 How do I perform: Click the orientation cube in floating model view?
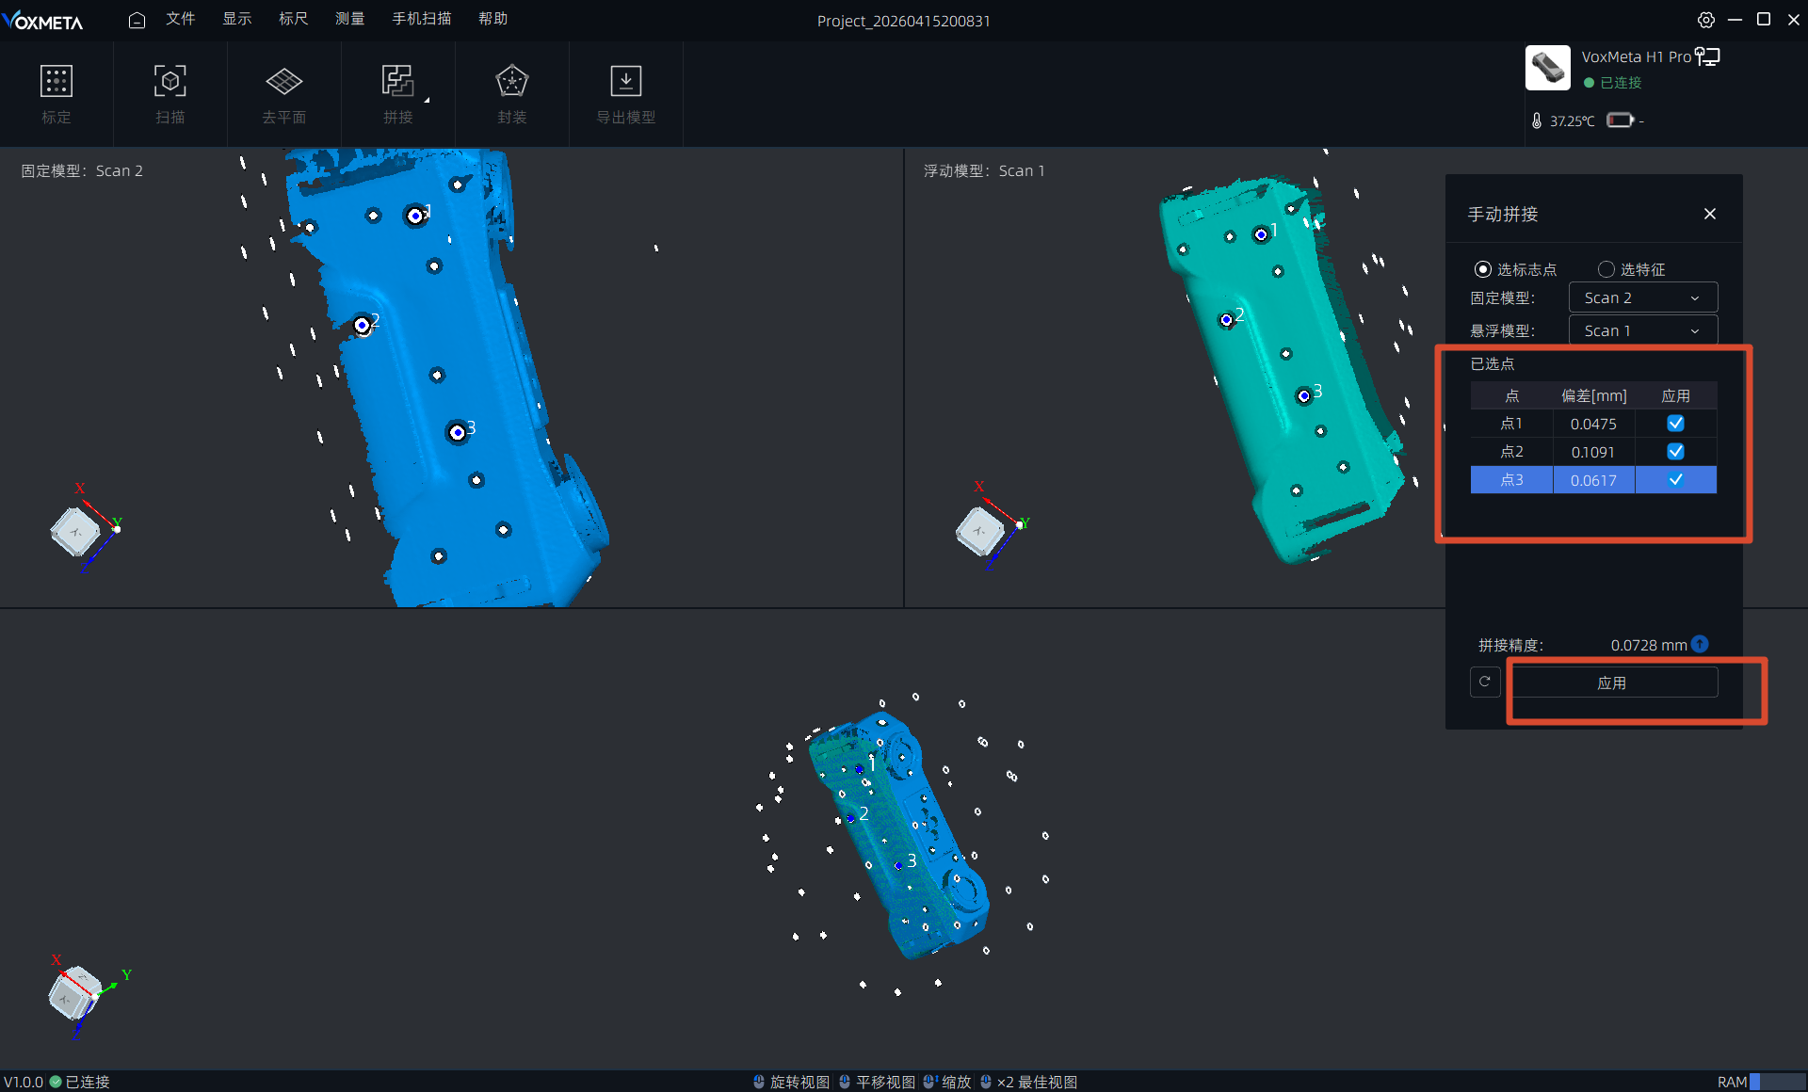[980, 531]
